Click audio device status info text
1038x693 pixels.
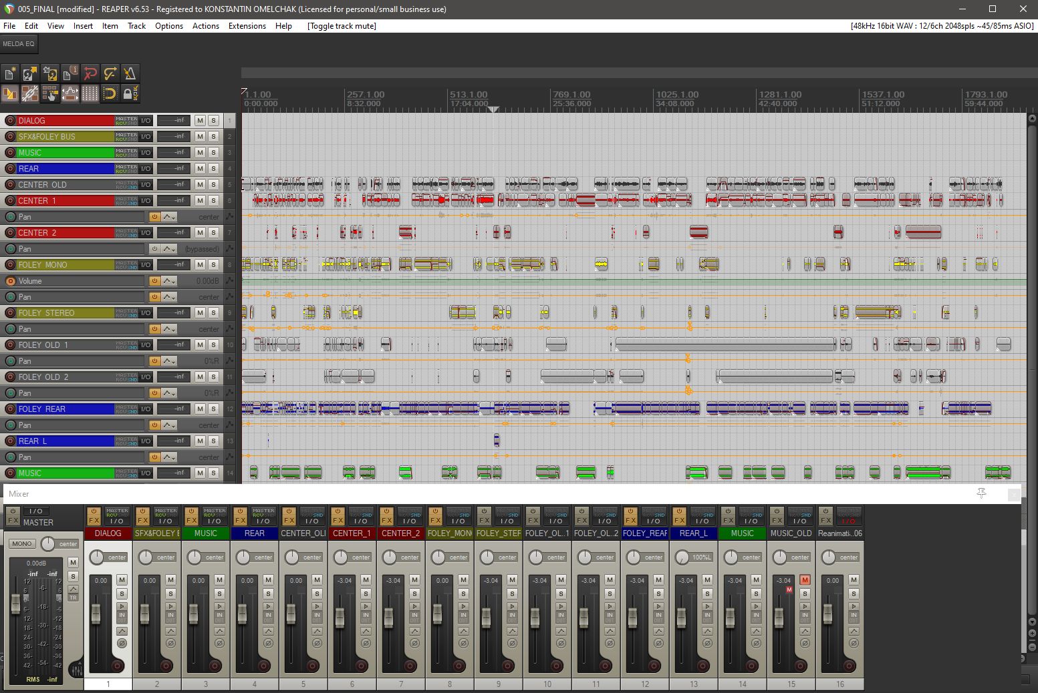[x=942, y=26]
